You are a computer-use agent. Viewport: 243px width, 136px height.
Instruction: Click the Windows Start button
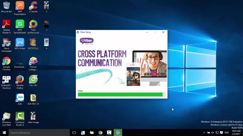[4, 133]
